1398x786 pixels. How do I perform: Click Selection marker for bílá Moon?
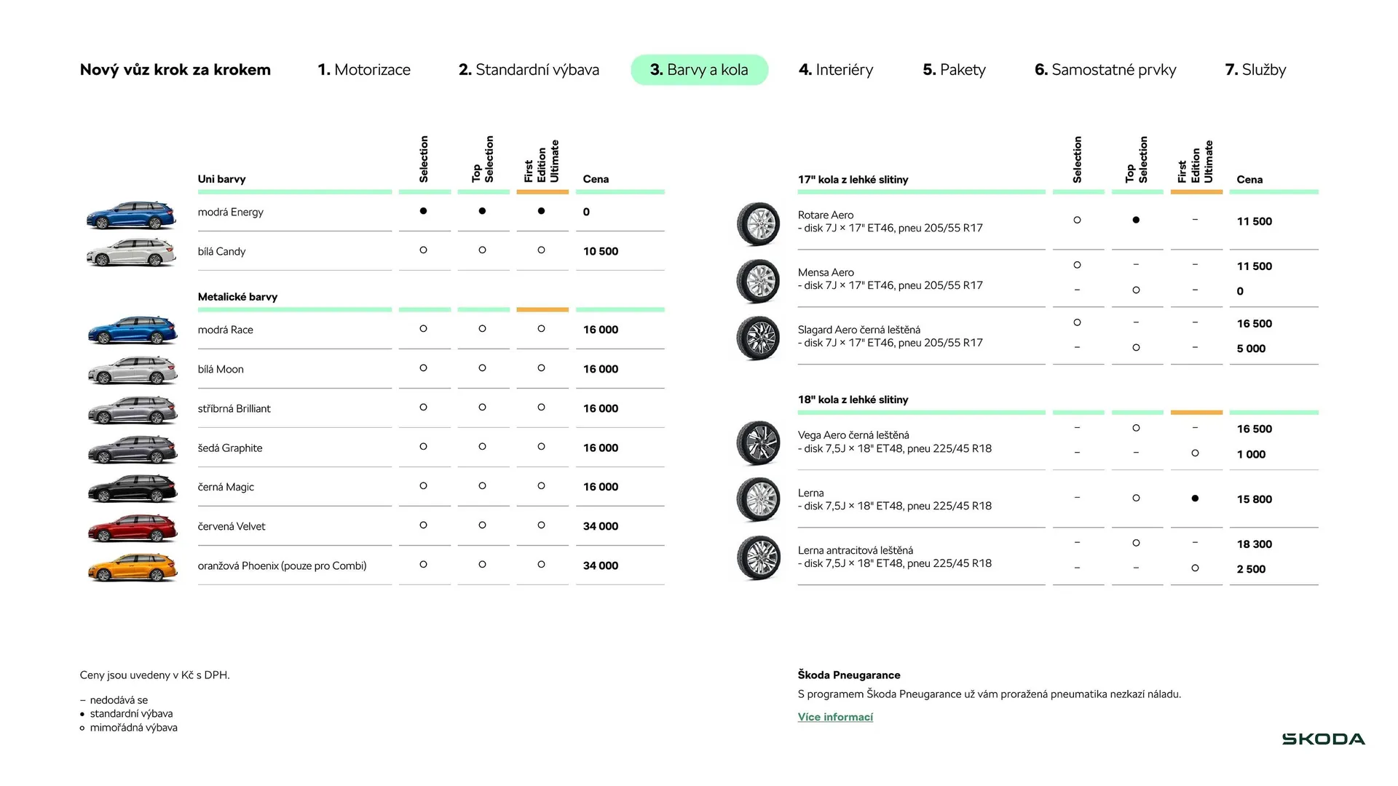[423, 368]
